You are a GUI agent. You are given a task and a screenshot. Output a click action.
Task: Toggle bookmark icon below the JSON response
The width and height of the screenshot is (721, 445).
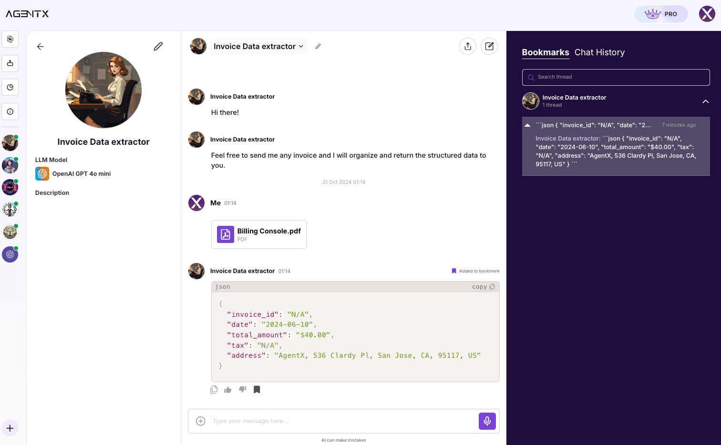[257, 390]
